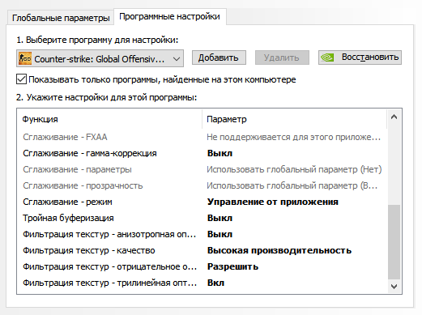Viewport: 422px width, 315px height.
Task: Click the NVIDIA logo on Восстановить
Action: click(x=327, y=57)
